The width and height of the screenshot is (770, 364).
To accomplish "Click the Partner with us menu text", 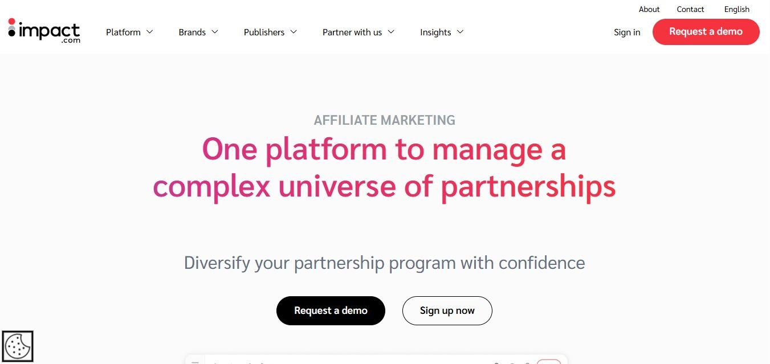I will (352, 32).
